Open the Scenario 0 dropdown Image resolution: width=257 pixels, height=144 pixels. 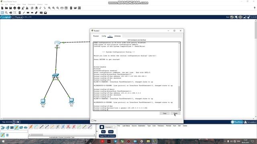click(x=110, y=127)
